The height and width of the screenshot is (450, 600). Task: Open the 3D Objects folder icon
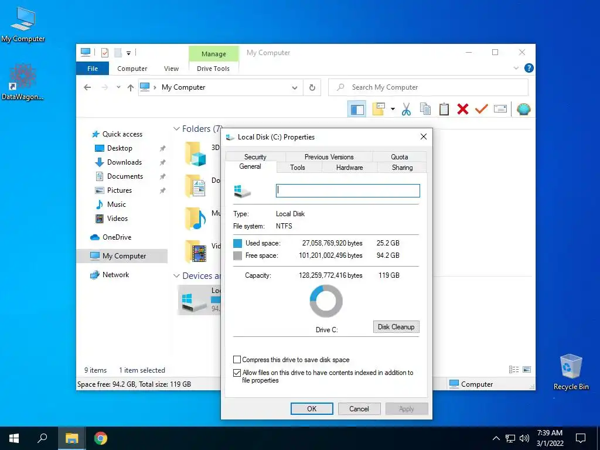[x=196, y=154]
